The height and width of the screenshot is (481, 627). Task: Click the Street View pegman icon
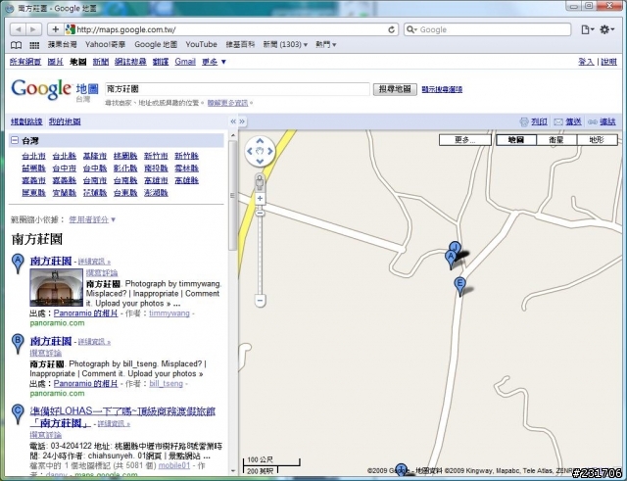260,182
